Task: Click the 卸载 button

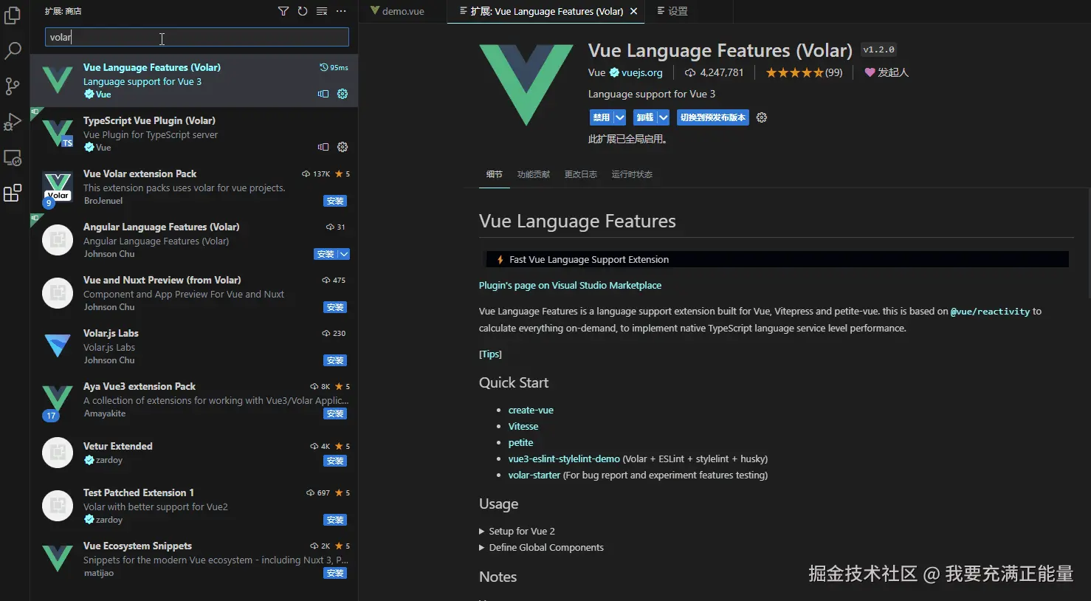Action: point(645,117)
